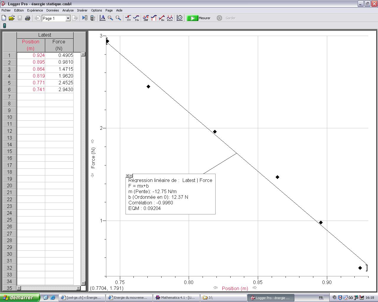The image size is (378, 302).
Task: Open the Expérience menu
Action: pyautogui.click(x=35, y=10)
